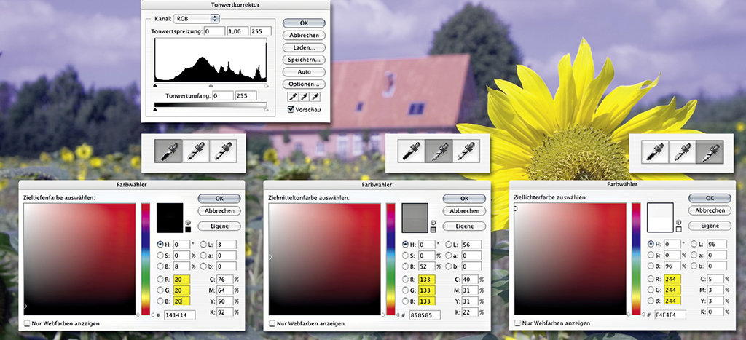
Task: Click the white eyedropper in the left strip
Action: pyautogui.click(x=221, y=151)
